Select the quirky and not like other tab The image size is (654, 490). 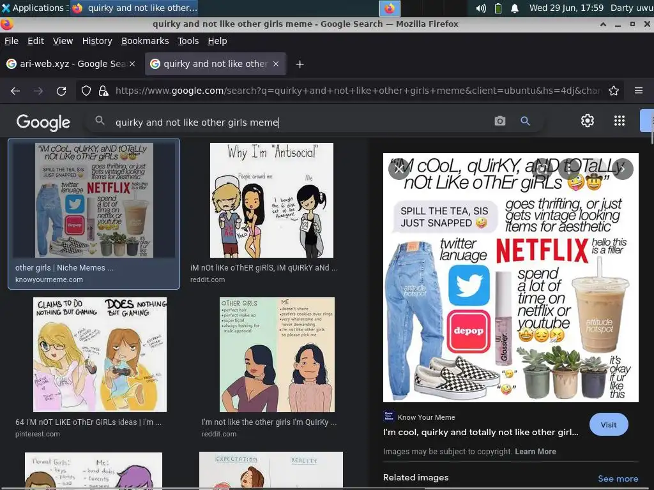click(x=215, y=64)
